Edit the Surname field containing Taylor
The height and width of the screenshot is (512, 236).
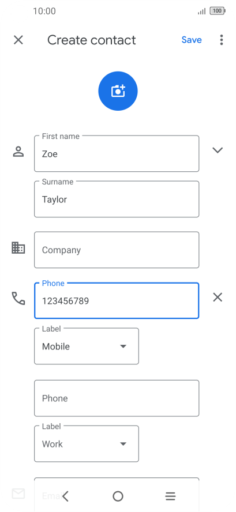point(117,199)
